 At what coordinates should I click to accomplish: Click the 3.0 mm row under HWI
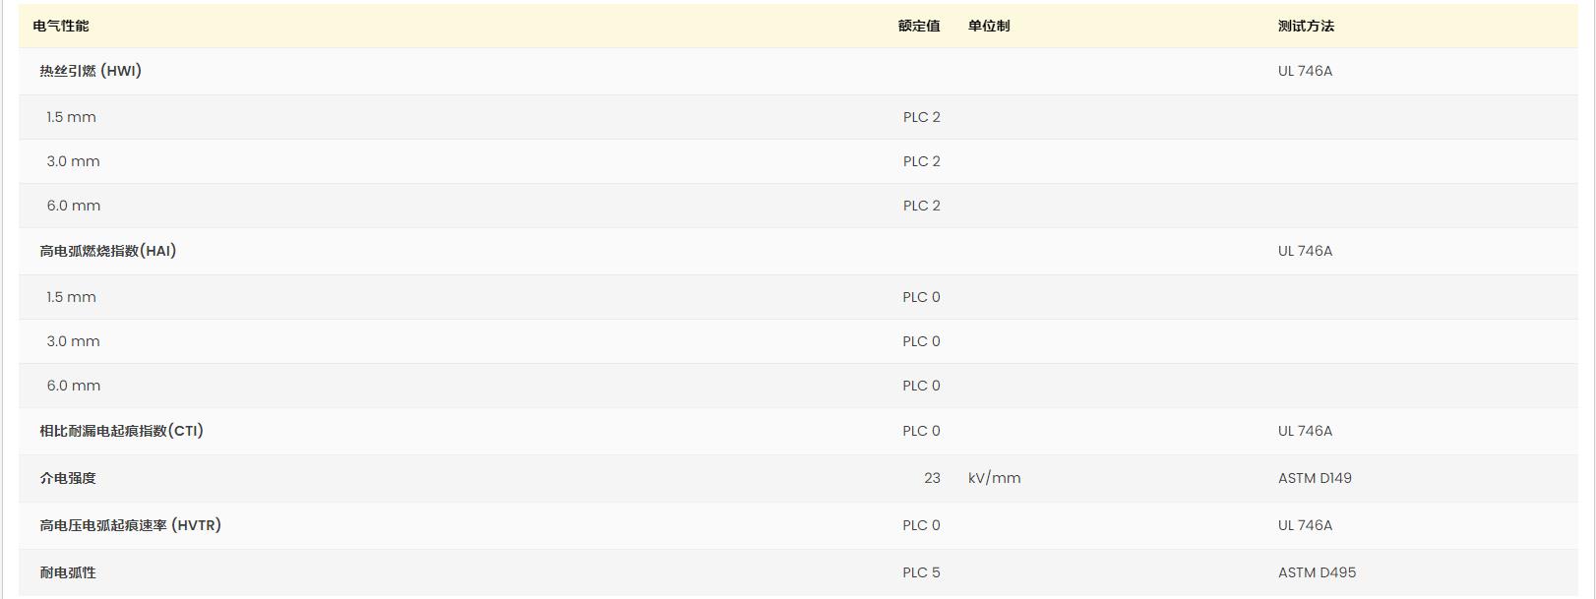pos(798,161)
